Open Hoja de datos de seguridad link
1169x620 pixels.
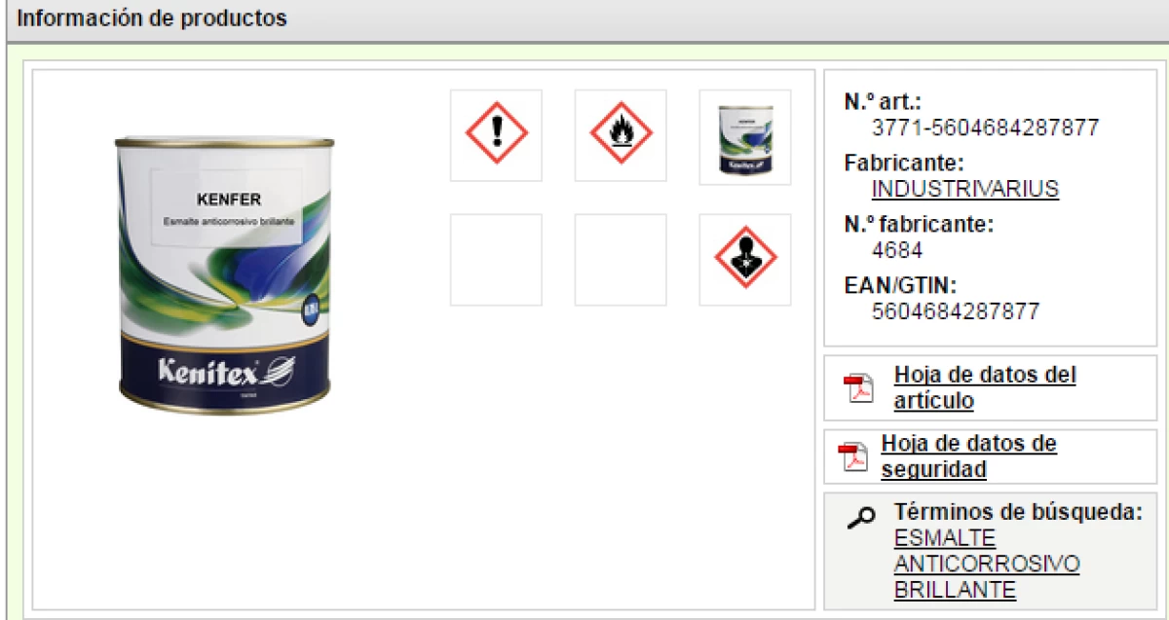969,456
